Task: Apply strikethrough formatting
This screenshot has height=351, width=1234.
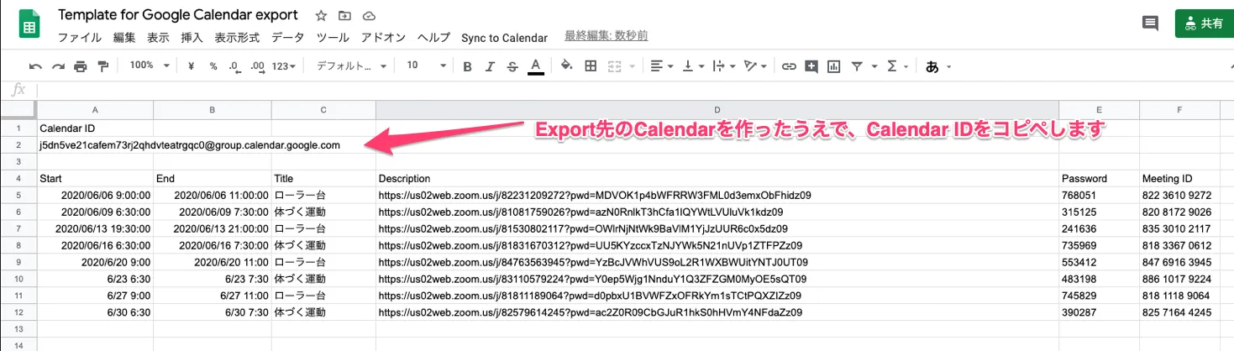Action: click(x=512, y=66)
